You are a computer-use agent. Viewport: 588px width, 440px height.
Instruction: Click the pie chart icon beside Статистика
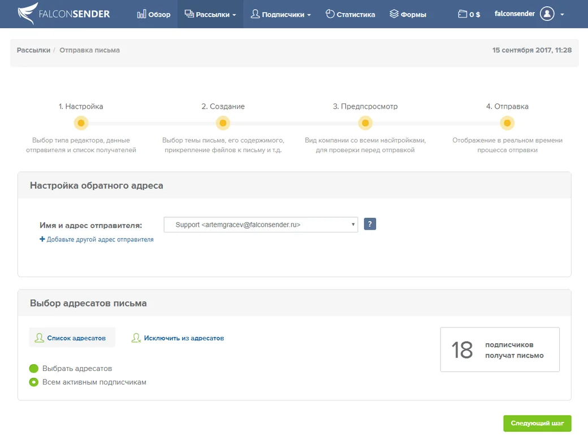point(330,14)
